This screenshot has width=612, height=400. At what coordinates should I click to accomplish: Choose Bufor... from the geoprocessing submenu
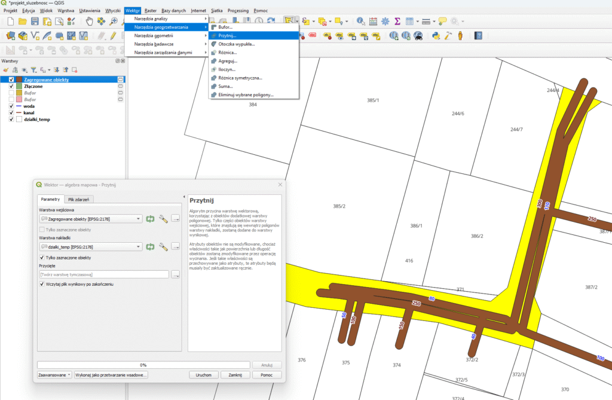pyautogui.click(x=225, y=28)
